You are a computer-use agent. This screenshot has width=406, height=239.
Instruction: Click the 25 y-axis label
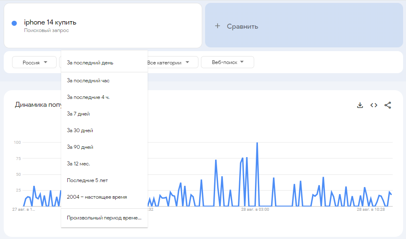pos(18,190)
